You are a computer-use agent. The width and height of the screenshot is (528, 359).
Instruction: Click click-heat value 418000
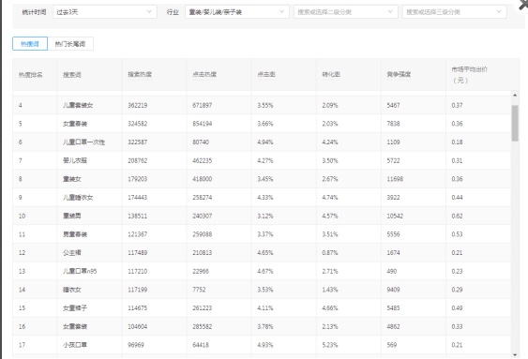coord(202,179)
